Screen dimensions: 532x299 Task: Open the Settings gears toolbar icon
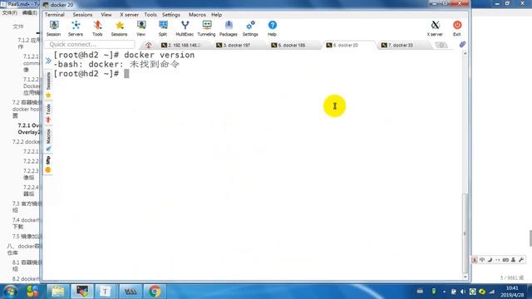tap(250, 28)
